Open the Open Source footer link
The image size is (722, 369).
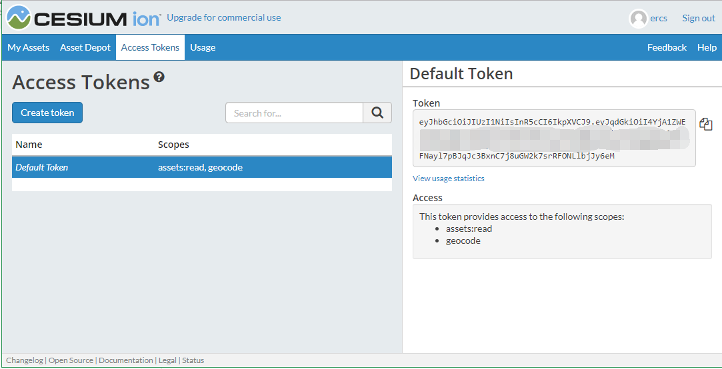click(x=71, y=360)
